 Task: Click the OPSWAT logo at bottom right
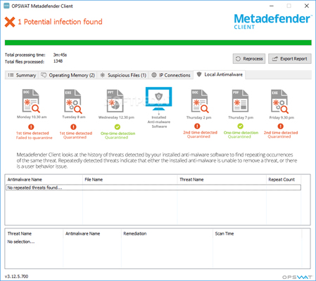(x=297, y=277)
